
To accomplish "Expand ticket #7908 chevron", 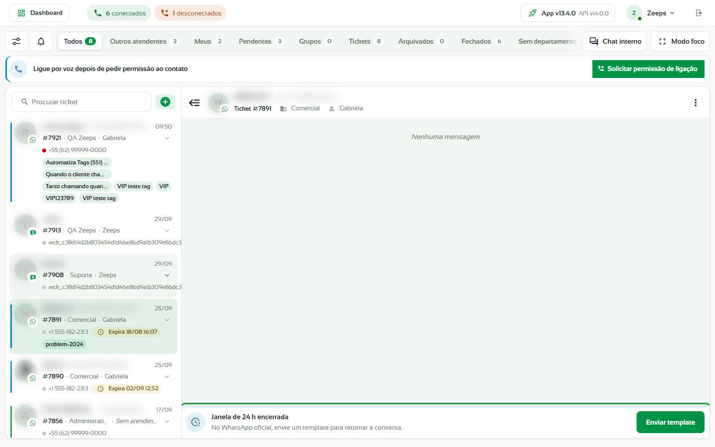I will coord(167,275).
